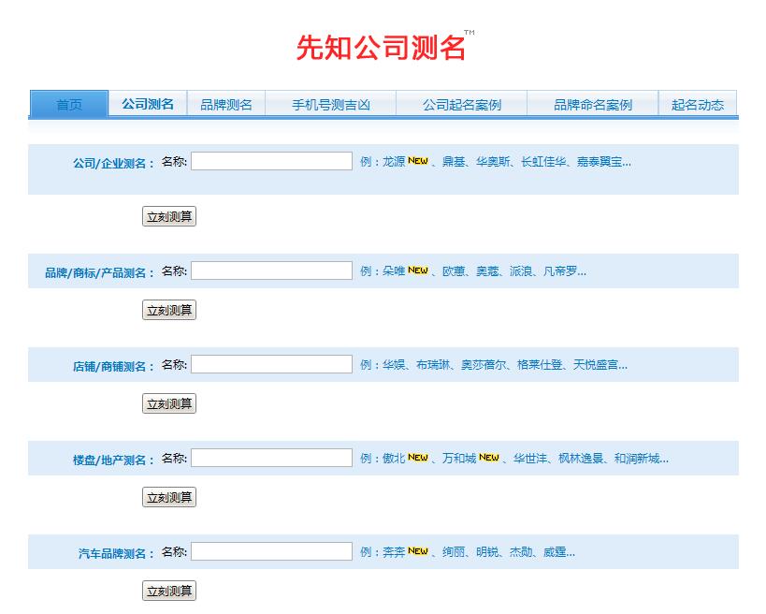Open the 傲北 property example link
Image resolution: width=766 pixels, height=614 pixels.
coord(394,459)
